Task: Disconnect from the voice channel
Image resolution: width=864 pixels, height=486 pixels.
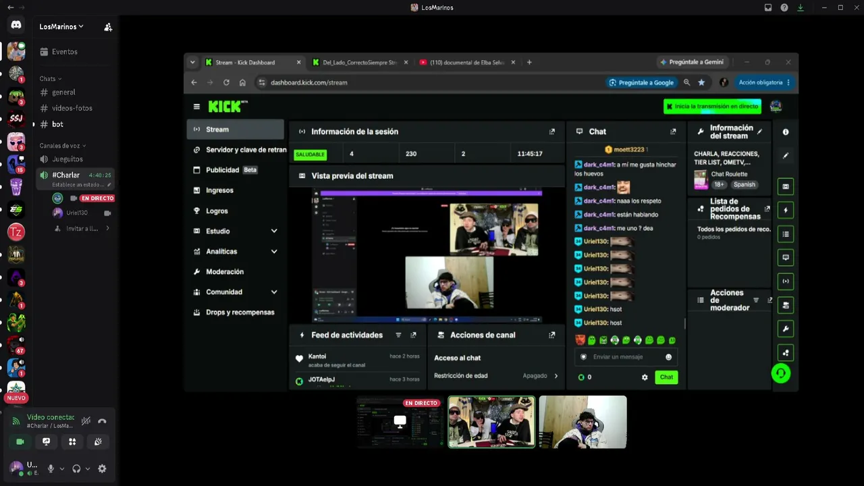Action: pyautogui.click(x=102, y=421)
